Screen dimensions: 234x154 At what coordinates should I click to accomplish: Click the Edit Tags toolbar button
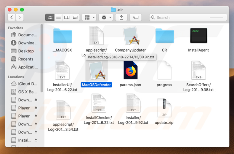point(136,18)
